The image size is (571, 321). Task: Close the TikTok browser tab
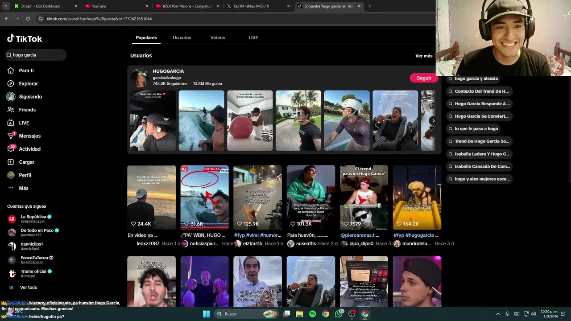click(359, 6)
